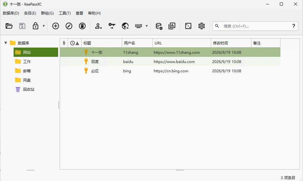Open the 群组(G) menu
Image resolution: width=303 pixels, height=181 pixels.
tap(47, 13)
